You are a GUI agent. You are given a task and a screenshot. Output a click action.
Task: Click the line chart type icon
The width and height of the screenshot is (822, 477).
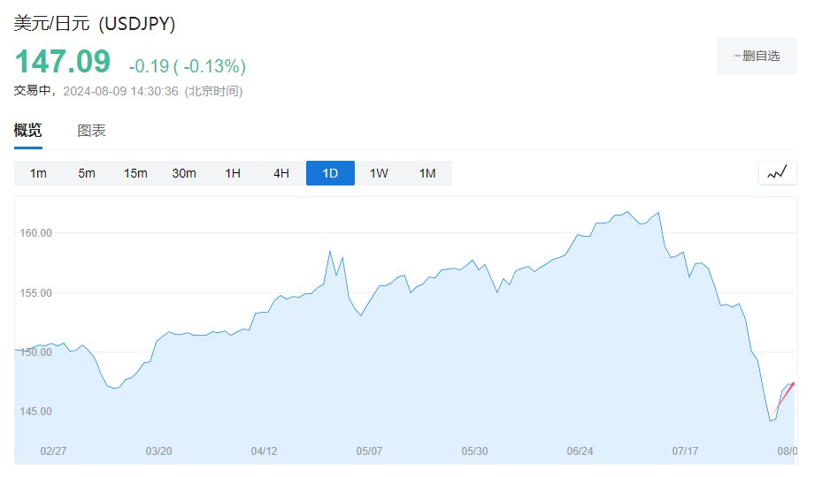778,173
